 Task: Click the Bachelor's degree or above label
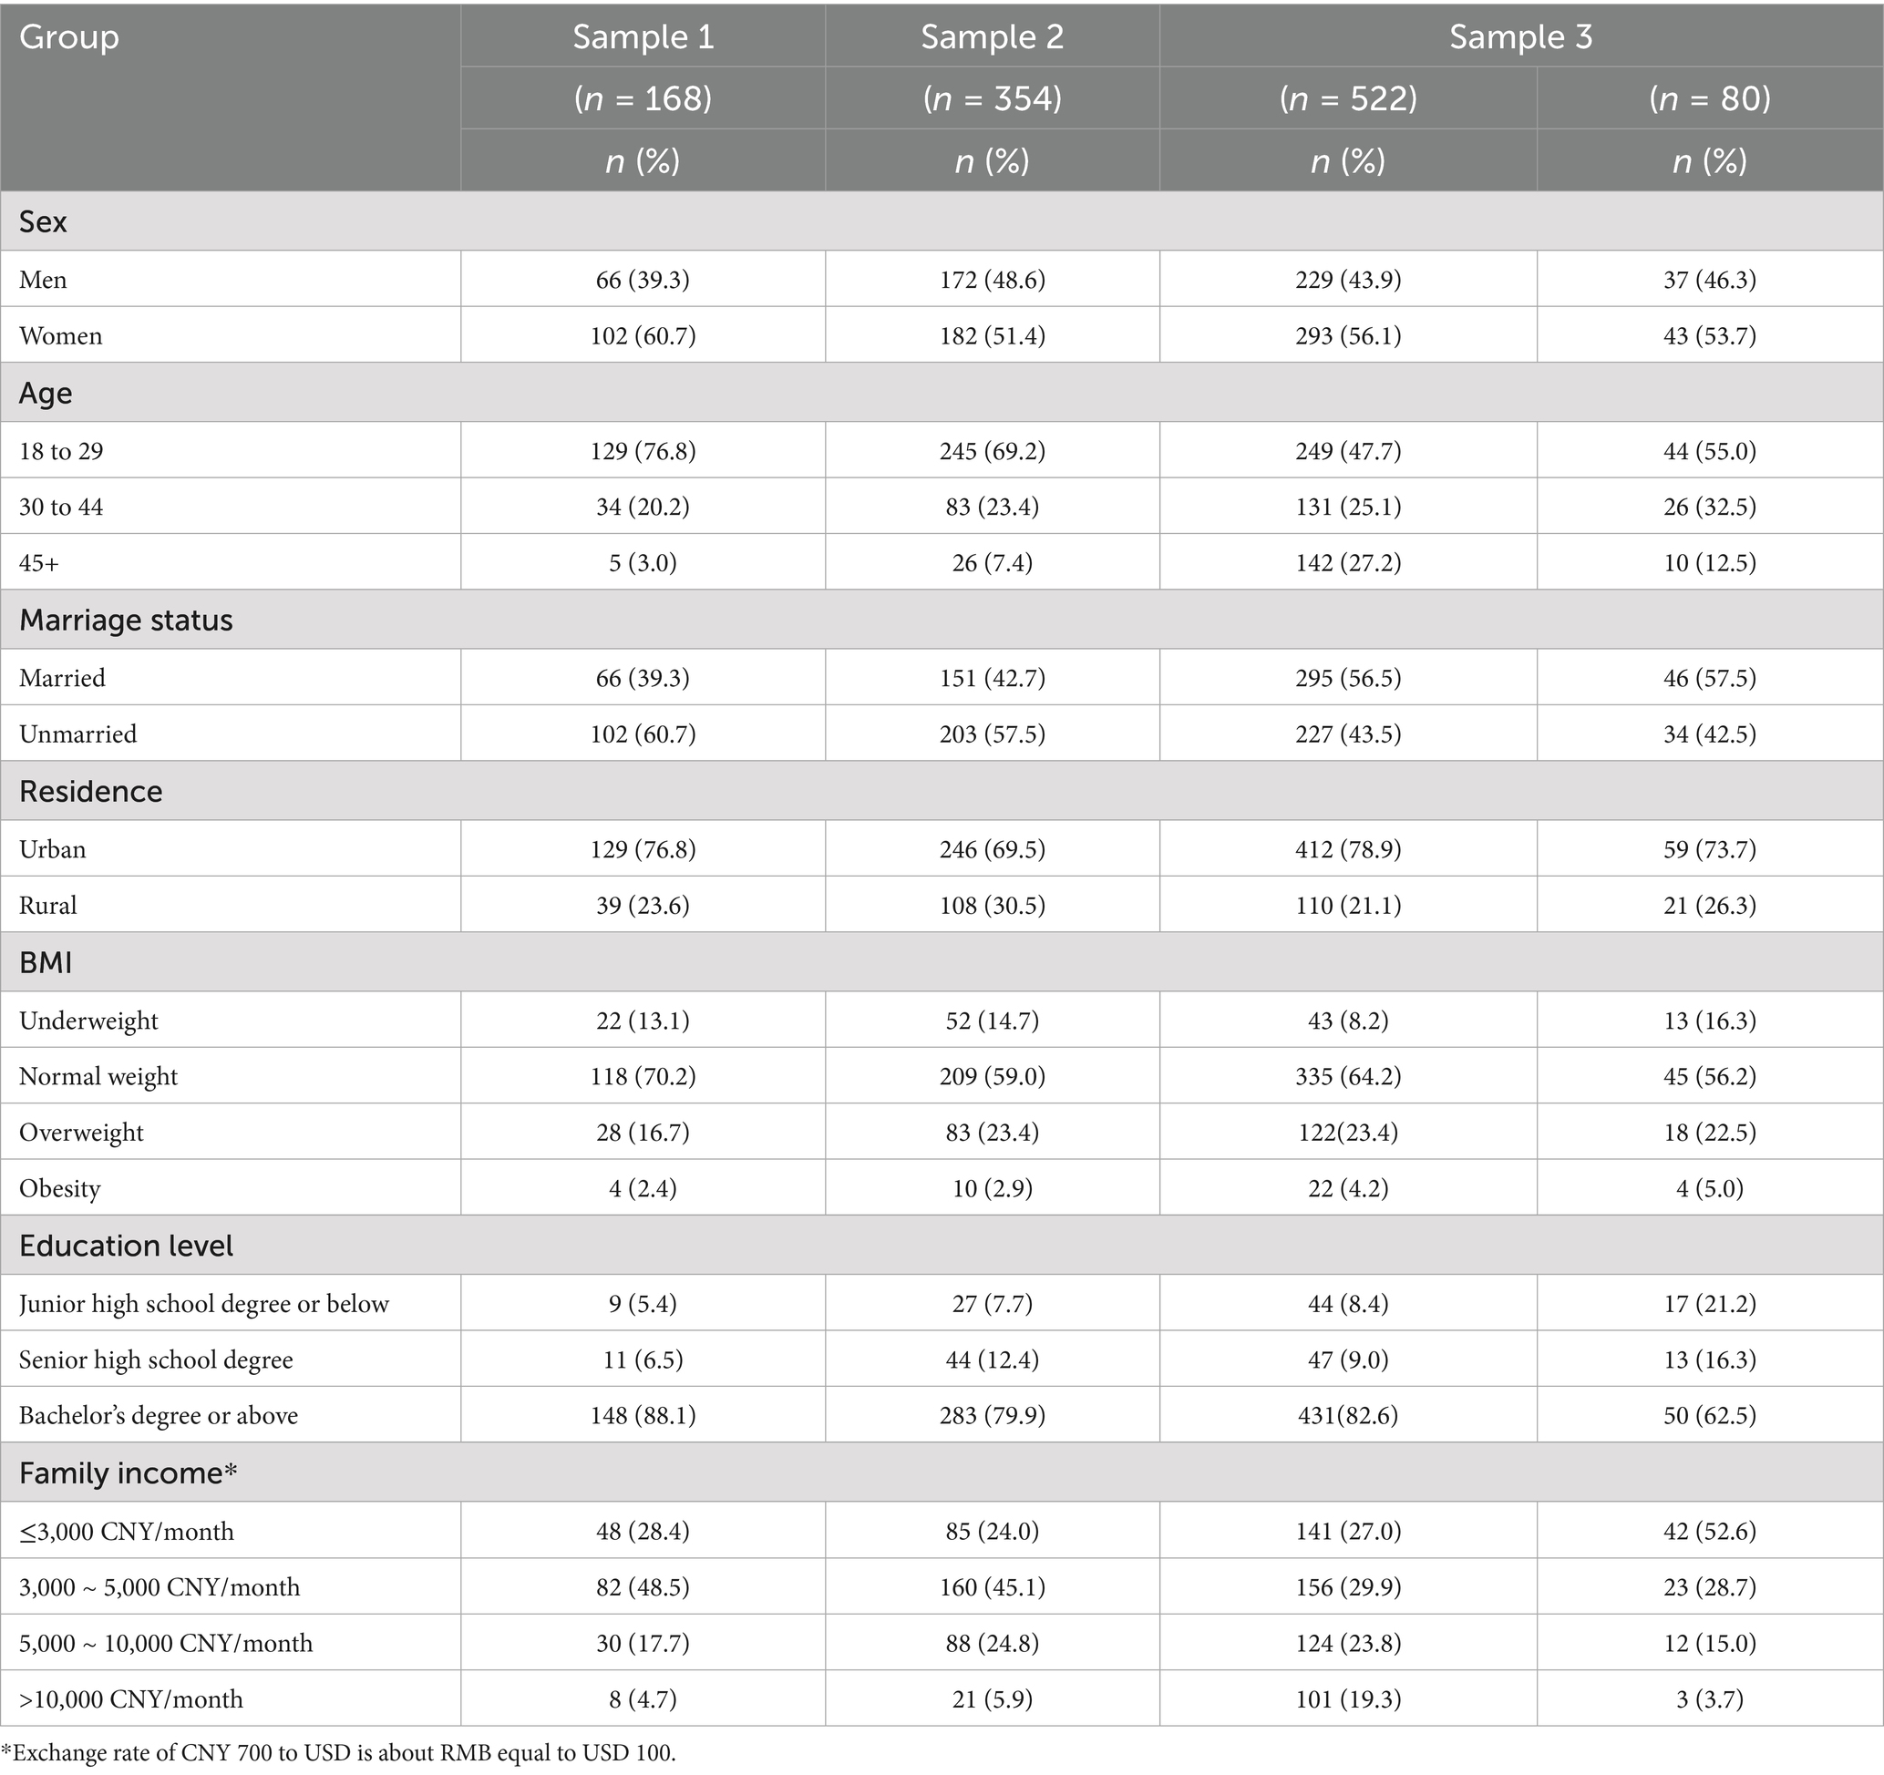click(159, 1415)
